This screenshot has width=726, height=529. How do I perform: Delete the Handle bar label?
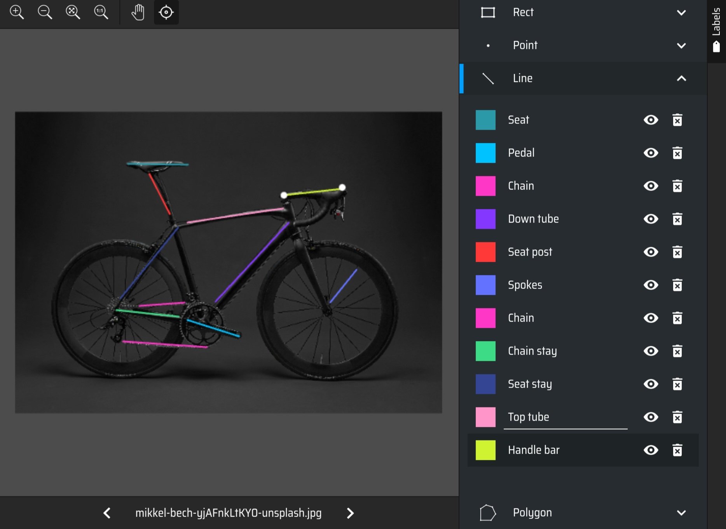click(677, 450)
